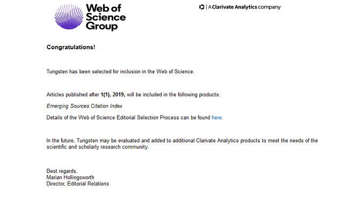Click the word 'Science' in the logo
This screenshot has height=197, width=349.
tap(106, 17)
